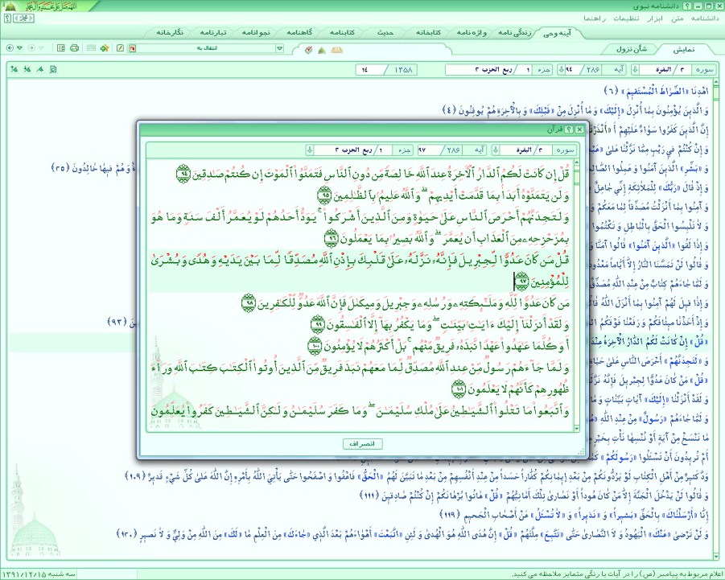Click the Muhammad calligraphy navigation button
The width and height of the screenshot is (725, 580).
click(23, 18)
